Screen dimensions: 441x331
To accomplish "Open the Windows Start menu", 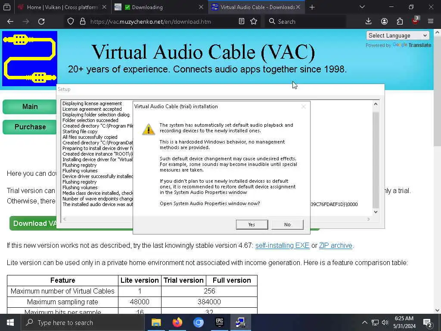I will tap(10, 322).
